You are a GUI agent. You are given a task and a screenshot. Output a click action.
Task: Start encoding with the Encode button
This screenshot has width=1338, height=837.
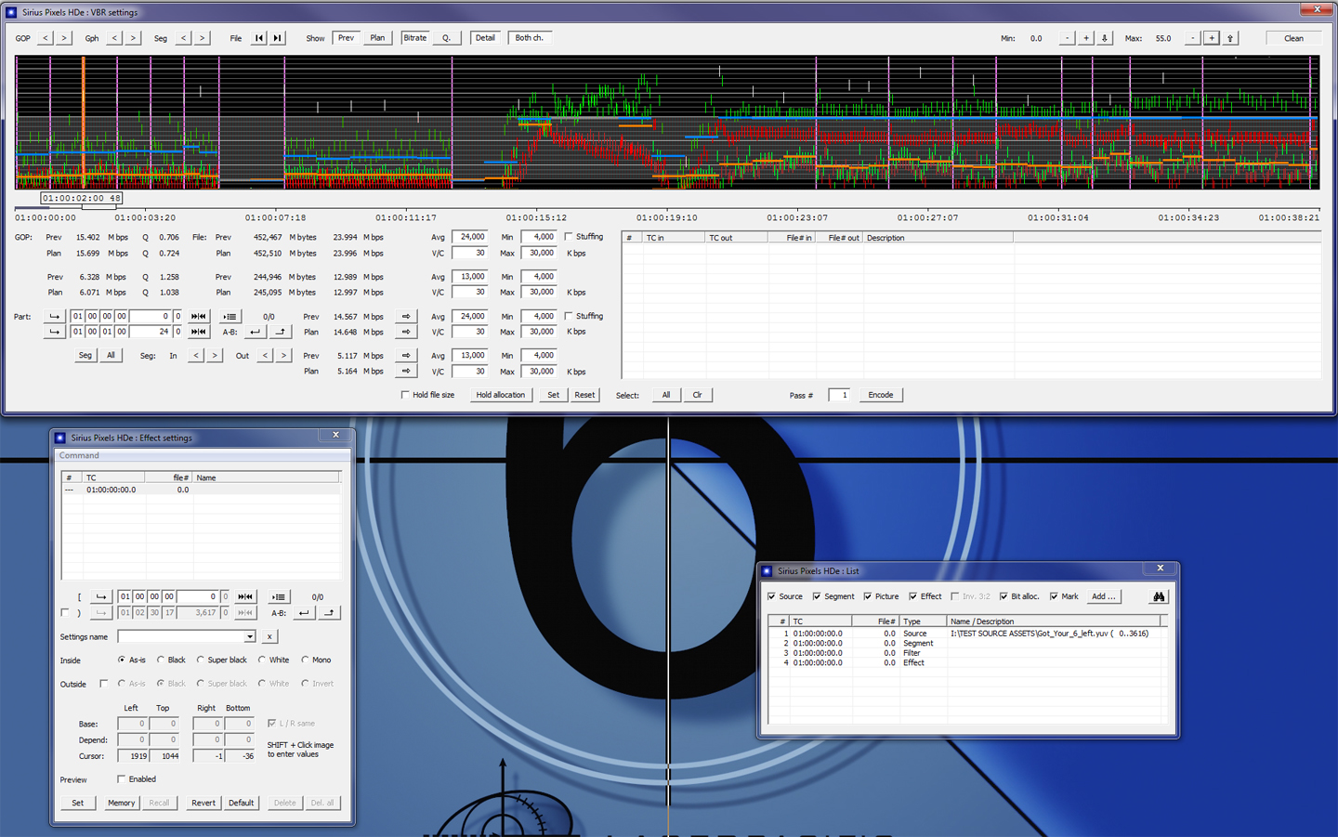coord(881,395)
